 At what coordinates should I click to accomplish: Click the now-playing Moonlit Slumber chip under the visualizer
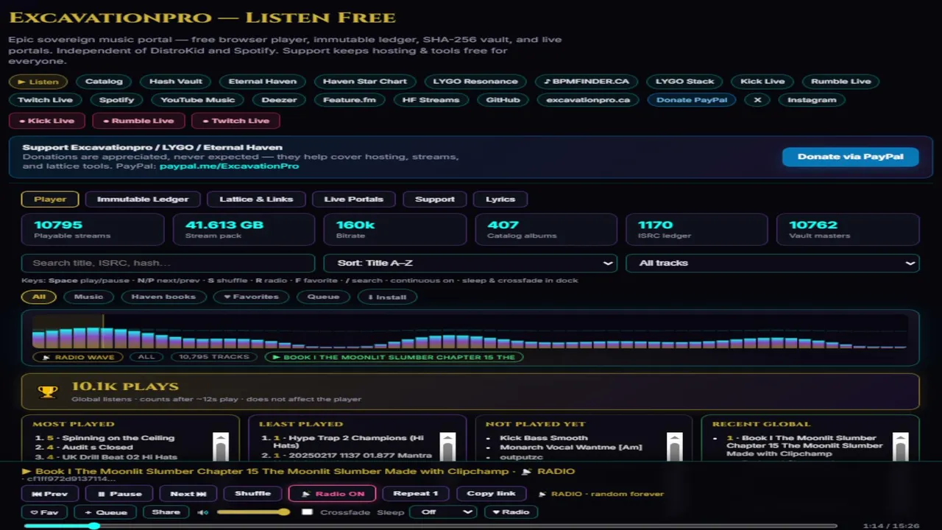[394, 357]
